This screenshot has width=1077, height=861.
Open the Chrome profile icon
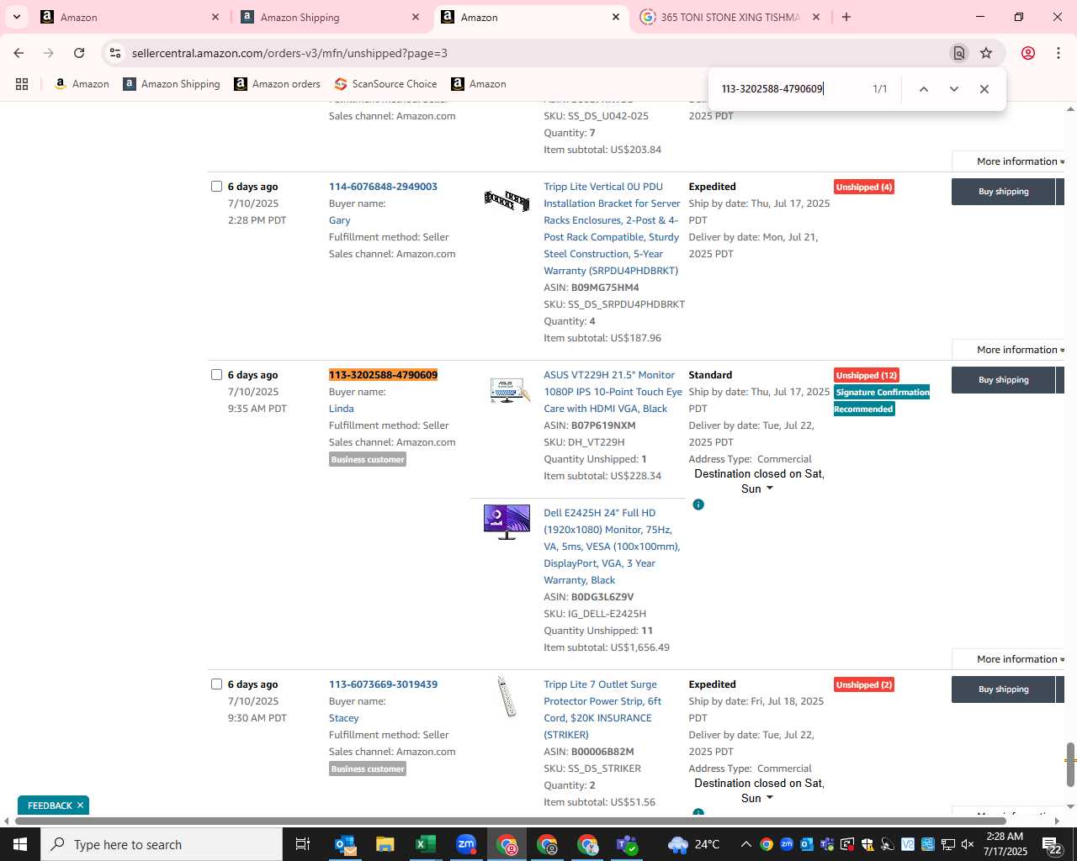(1027, 53)
